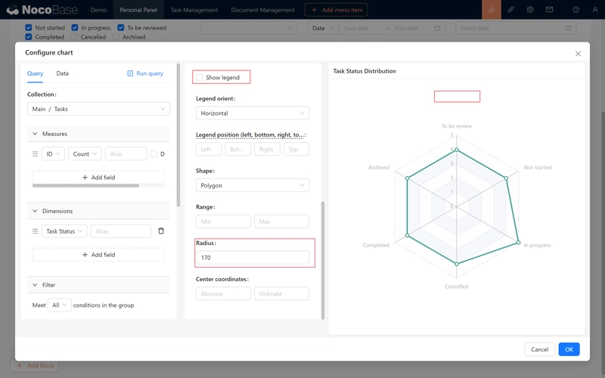This screenshot has height=378, width=605.
Task: Open the user profile icon
Action: (x=595, y=10)
